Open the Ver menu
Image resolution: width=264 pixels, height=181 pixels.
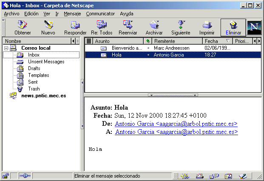(x=47, y=14)
